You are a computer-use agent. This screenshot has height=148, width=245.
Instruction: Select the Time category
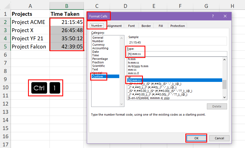pos(96,55)
